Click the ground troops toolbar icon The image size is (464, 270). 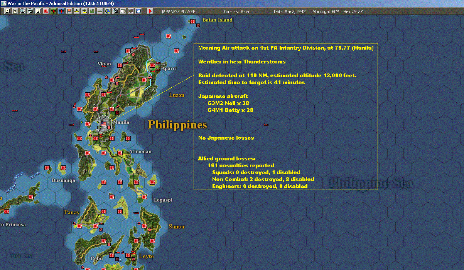pos(100,11)
